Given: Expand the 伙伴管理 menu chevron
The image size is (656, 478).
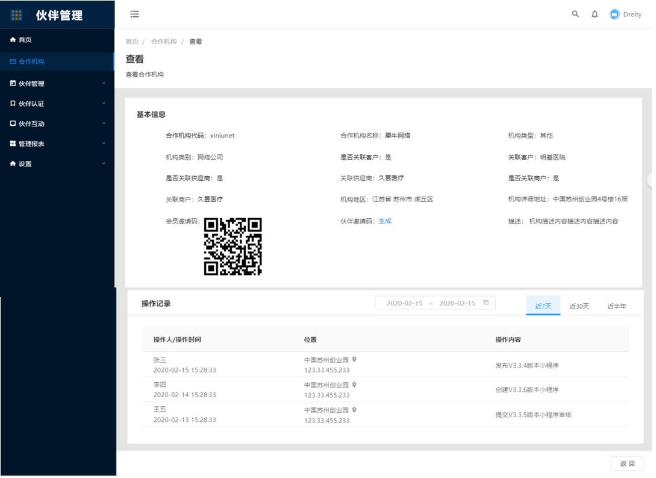Looking at the screenshot, I should click(104, 83).
